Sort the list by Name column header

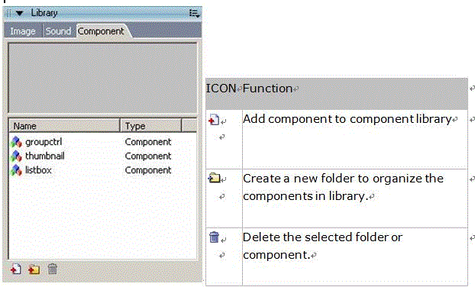point(64,126)
